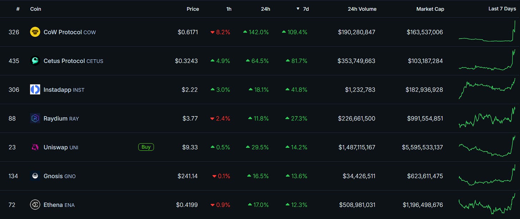The image size is (520, 219).
Task: Open the Instadapp coin page link
Action: click(x=64, y=90)
